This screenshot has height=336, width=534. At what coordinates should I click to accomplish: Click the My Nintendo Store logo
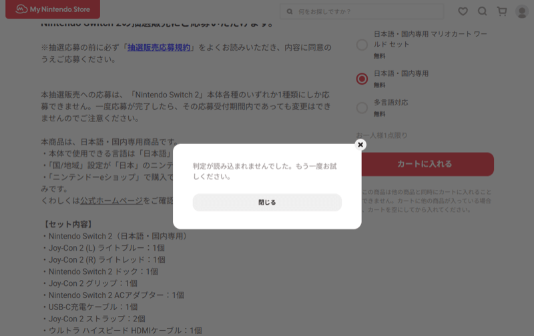tap(53, 9)
